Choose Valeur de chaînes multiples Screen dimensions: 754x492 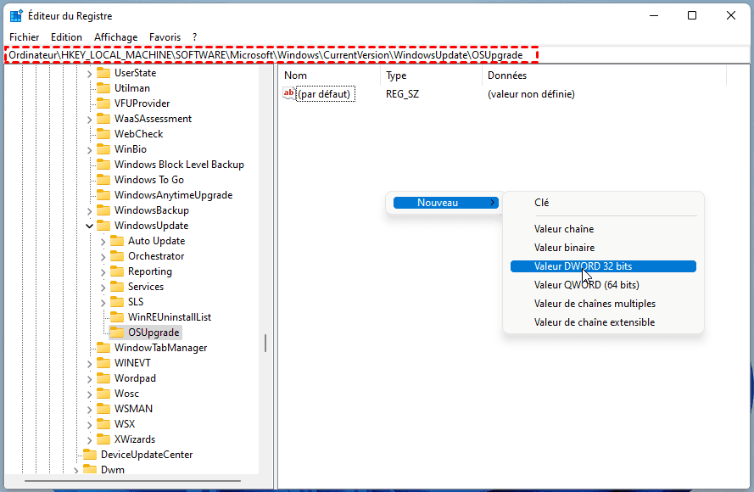point(604,304)
